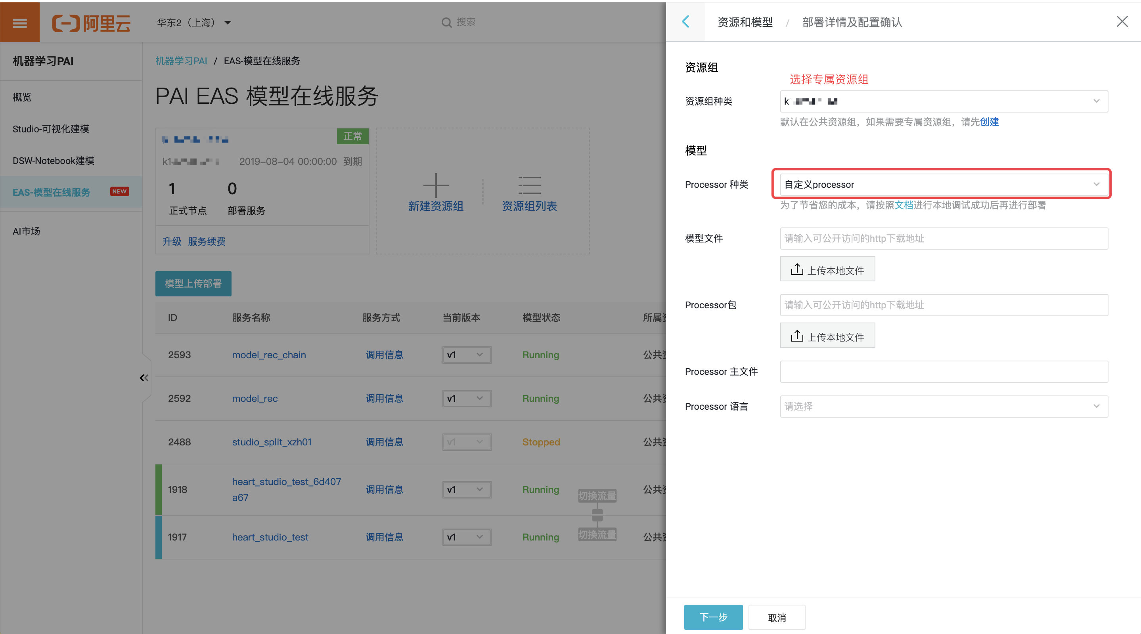Click 切换流量 button in row 1918

[597, 496]
